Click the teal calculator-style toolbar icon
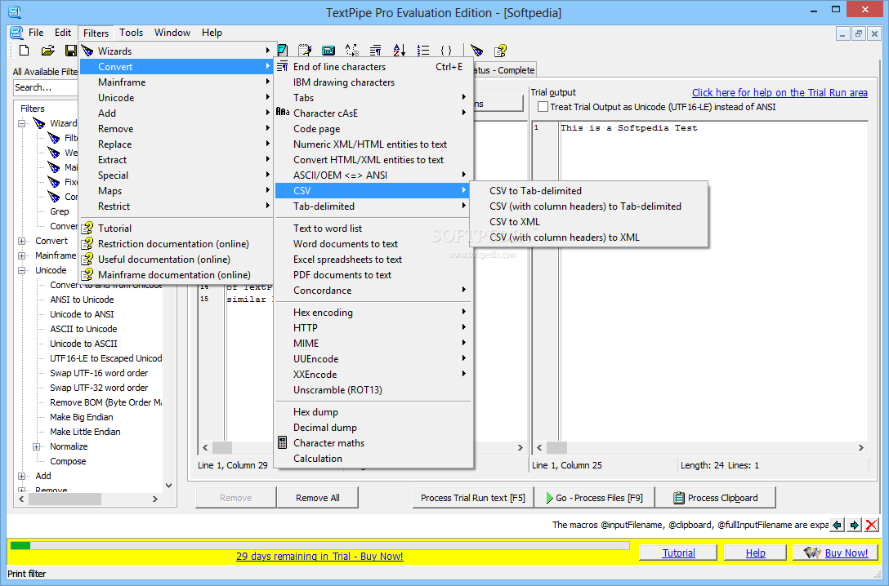The image size is (889, 586). pyautogui.click(x=328, y=51)
